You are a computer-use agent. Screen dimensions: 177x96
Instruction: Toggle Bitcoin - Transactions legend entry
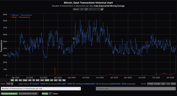[21, 15]
